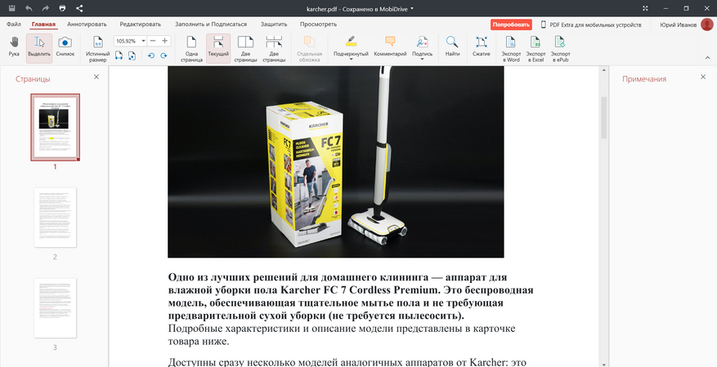Click the Karcher FC 7 product photo
Screen dimensions: 717x367
point(336,161)
